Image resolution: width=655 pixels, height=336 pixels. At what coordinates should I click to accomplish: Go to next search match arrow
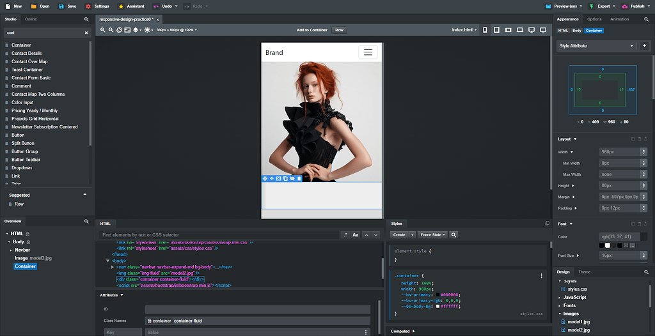pyautogui.click(x=375, y=235)
